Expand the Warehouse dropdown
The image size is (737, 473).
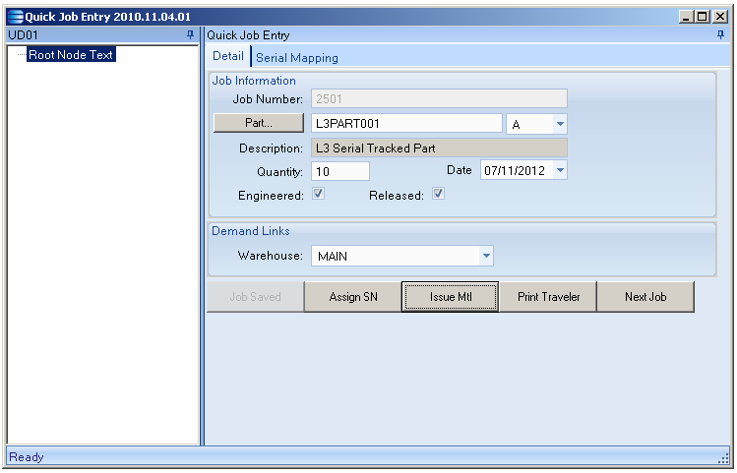pyautogui.click(x=486, y=256)
